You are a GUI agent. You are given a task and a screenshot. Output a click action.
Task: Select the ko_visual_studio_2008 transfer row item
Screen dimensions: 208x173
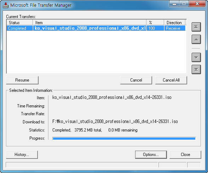(x=90, y=28)
